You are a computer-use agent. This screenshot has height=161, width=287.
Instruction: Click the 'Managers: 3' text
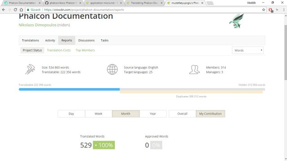[214, 72]
